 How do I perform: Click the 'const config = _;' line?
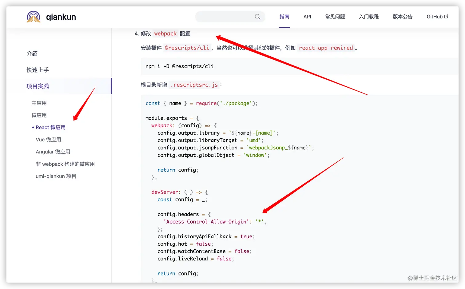pyautogui.click(x=182, y=200)
